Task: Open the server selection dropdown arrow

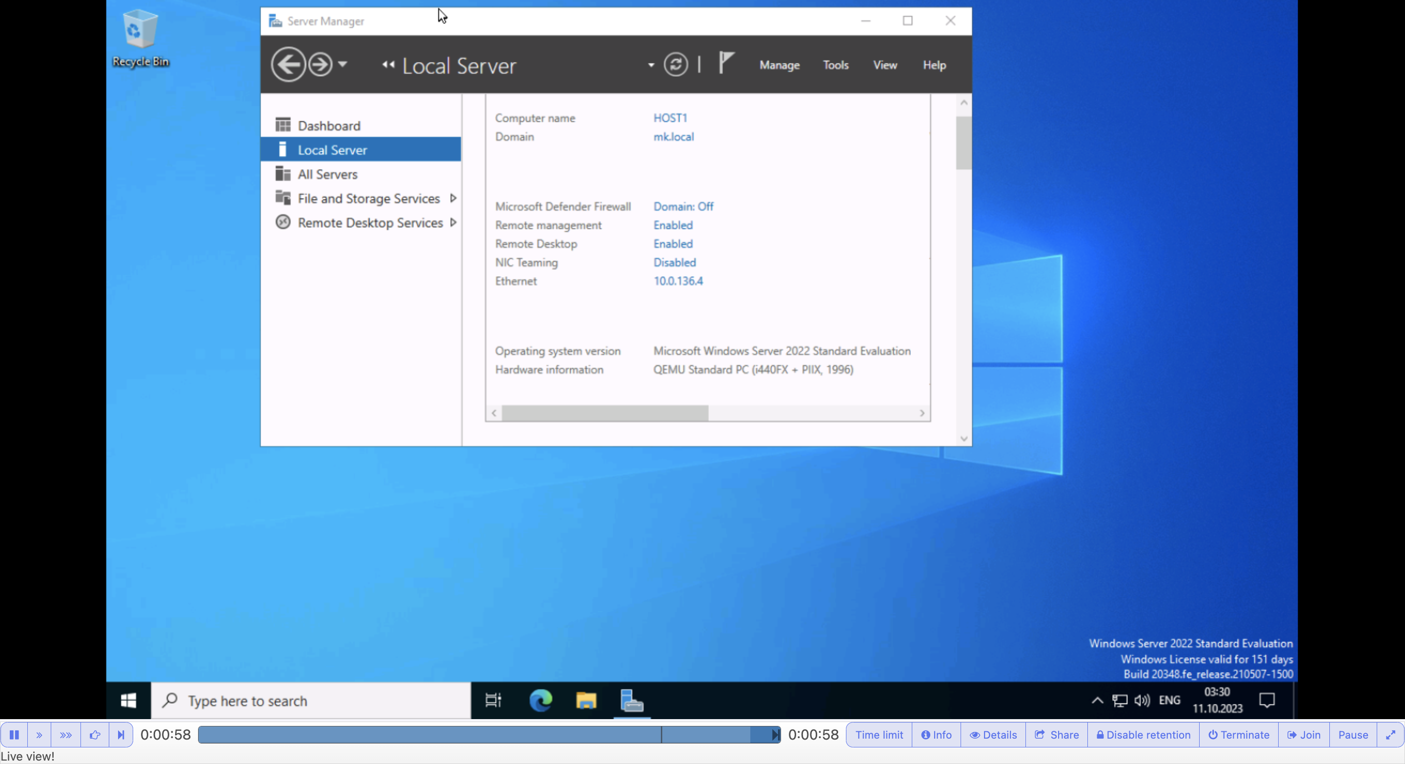Action: pyautogui.click(x=650, y=65)
